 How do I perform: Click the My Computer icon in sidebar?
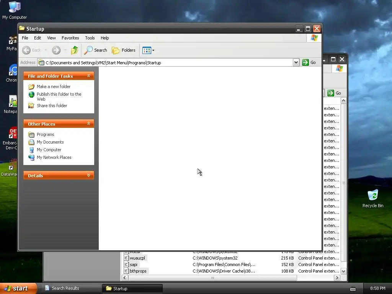(x=31, y=150)
